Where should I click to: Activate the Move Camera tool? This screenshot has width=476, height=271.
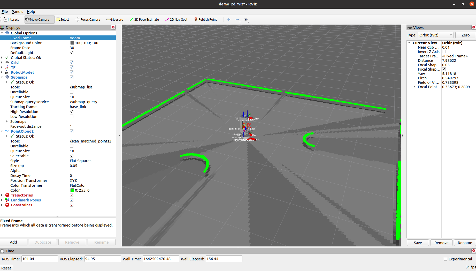(x=39, y=19)
